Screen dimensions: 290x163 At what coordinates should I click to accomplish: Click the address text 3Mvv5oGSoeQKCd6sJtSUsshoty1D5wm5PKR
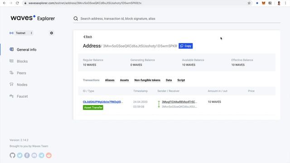[x=140, y=46]
